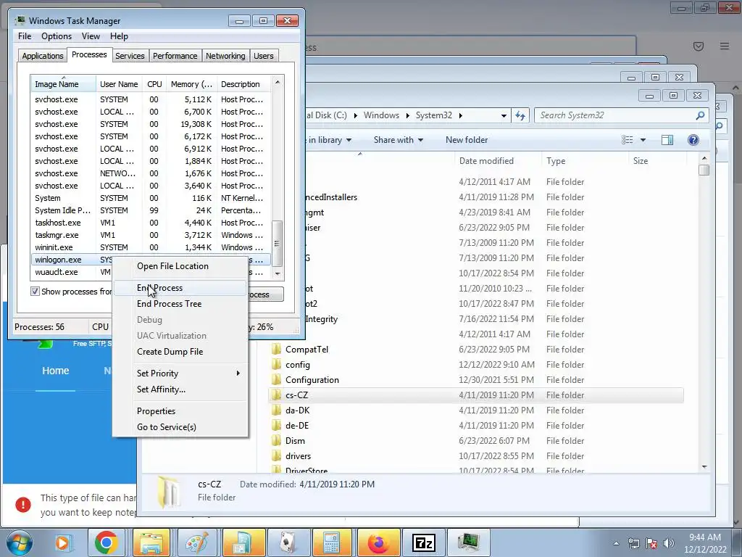742x557 pixels.
Task: Click into the Search System32 field
Action: point(621,115)
